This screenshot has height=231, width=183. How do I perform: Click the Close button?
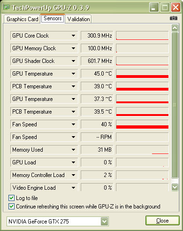click(x=162, y=221)
